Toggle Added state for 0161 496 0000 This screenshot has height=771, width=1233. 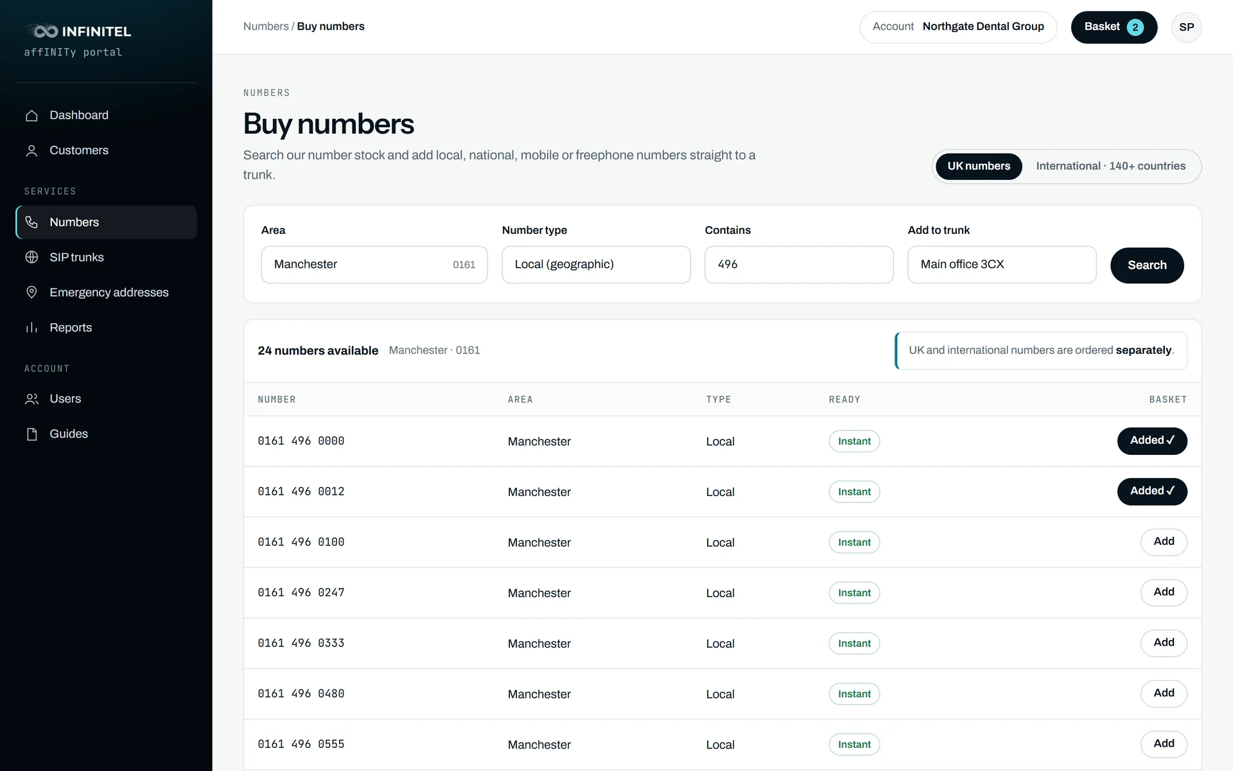point(1152,441)
